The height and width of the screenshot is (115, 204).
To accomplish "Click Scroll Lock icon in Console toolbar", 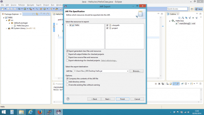I will [171, 84].
